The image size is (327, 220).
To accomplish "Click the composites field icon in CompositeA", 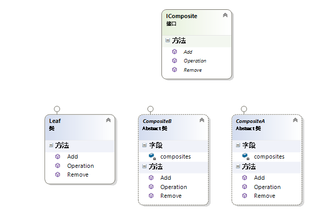I will click(246, 156).
